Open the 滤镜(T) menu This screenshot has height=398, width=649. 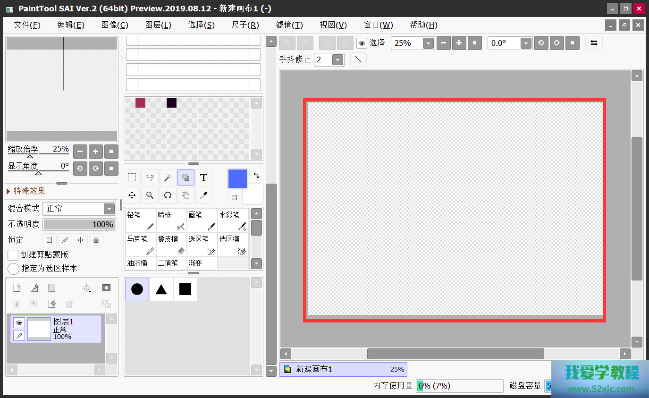tap(289, 25)
